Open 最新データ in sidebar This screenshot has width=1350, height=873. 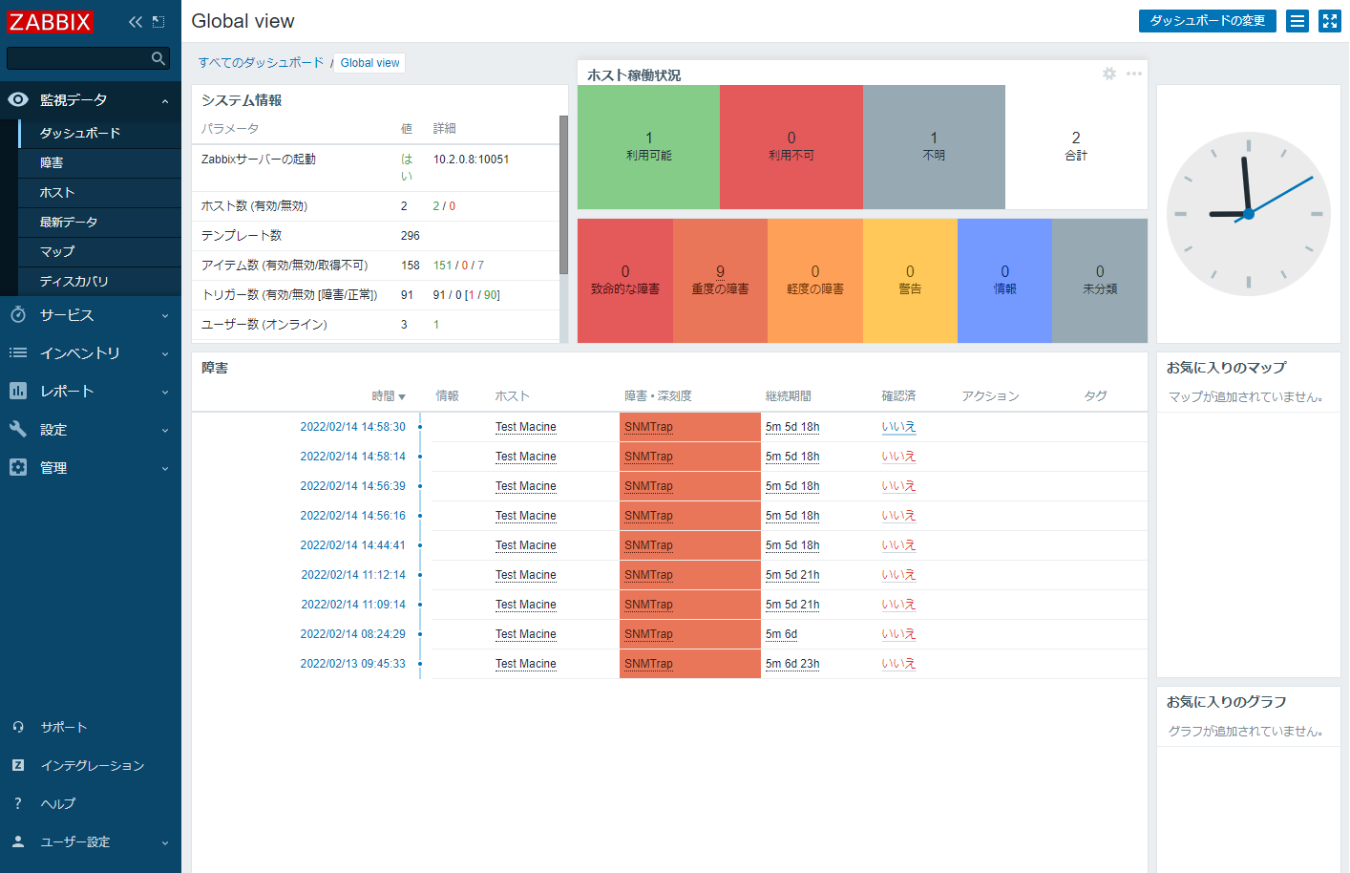99,222
